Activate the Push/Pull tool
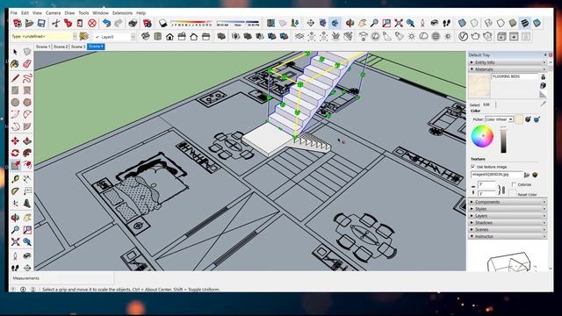The height and width of the screenshot is (316, 562). click(x=27, y=140)
